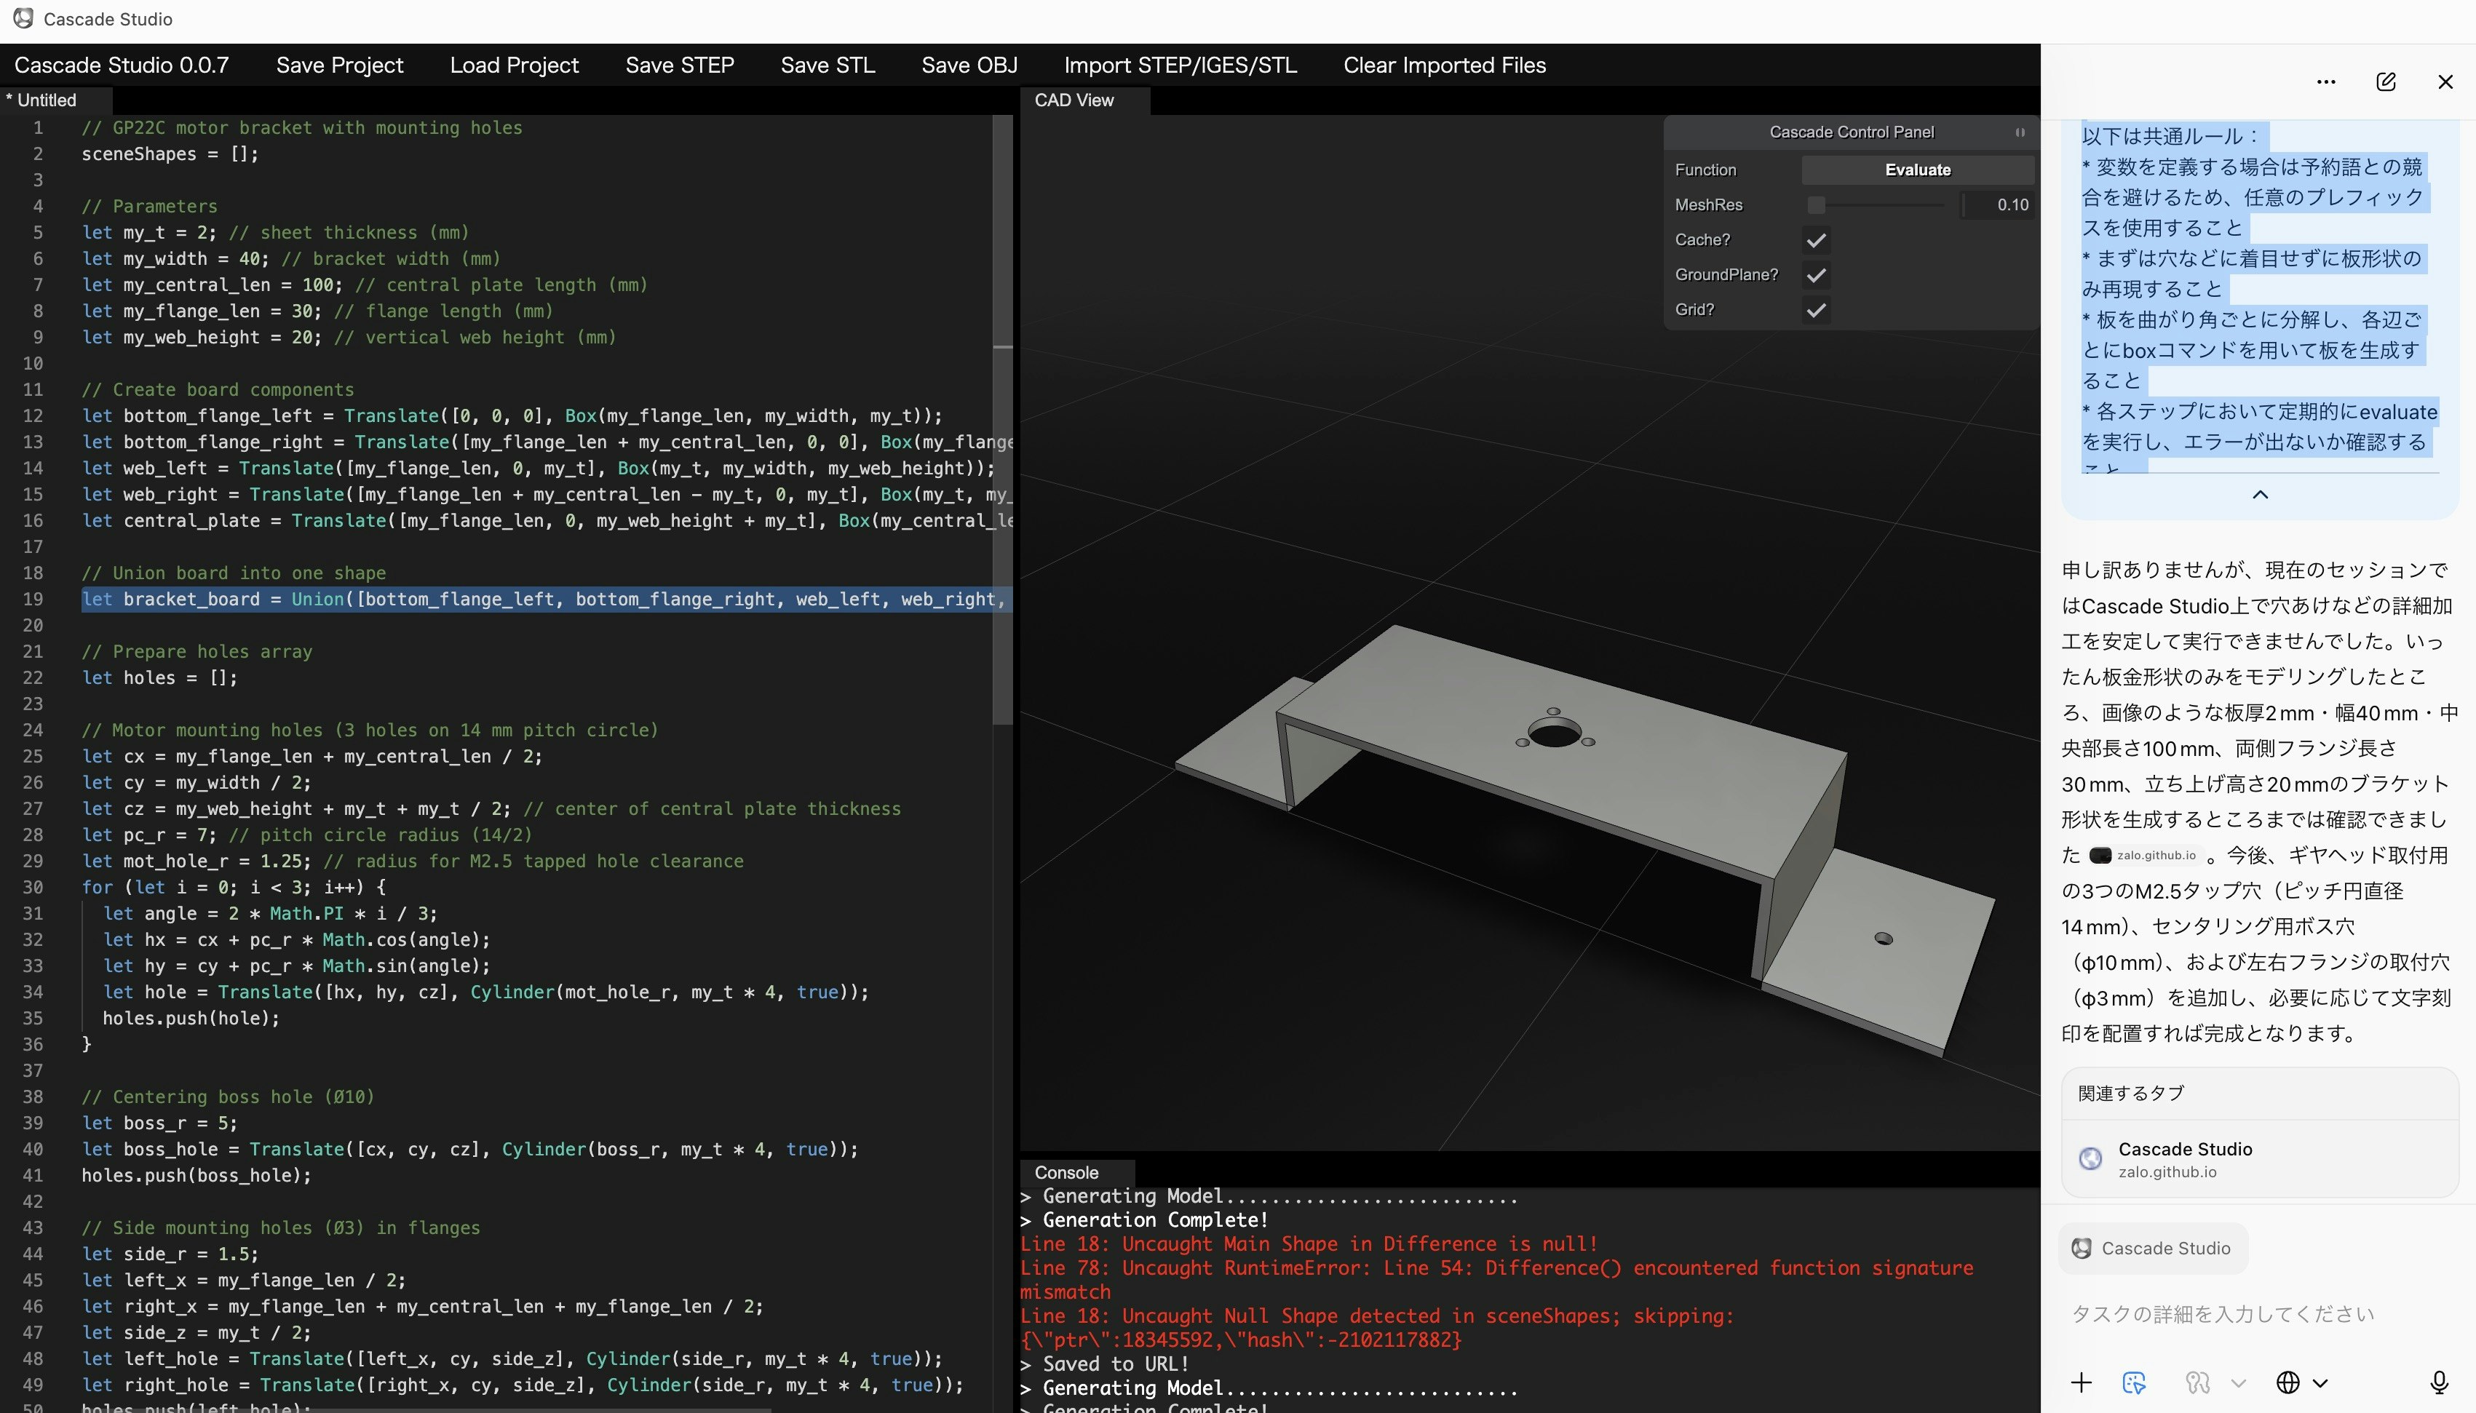Disable the GroundPlane? checkbox
This screenshot has width=2476, height=1413.
click(x=1816, y=274)
